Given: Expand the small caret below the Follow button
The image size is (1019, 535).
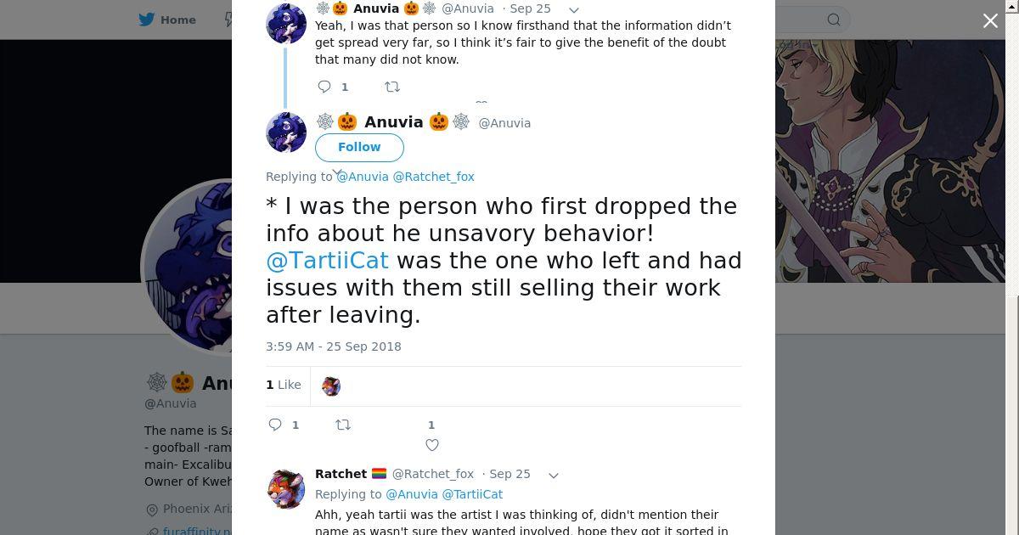Looking at the screenshot, I should (336, 172).
